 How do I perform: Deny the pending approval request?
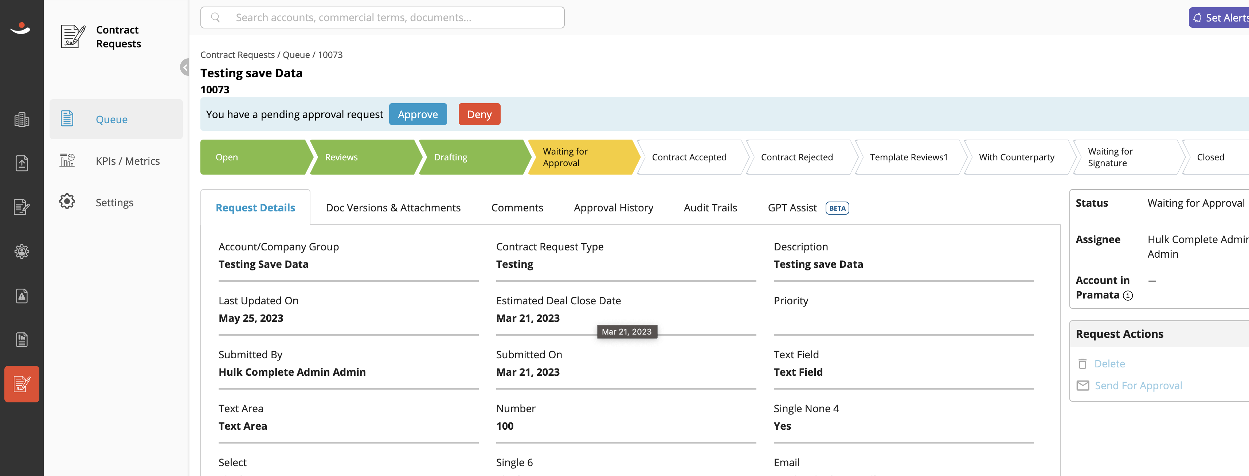click(x=479, y=114)
